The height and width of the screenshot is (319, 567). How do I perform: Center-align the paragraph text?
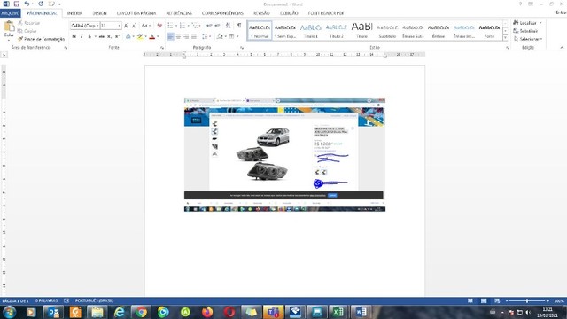click(178, 36)
